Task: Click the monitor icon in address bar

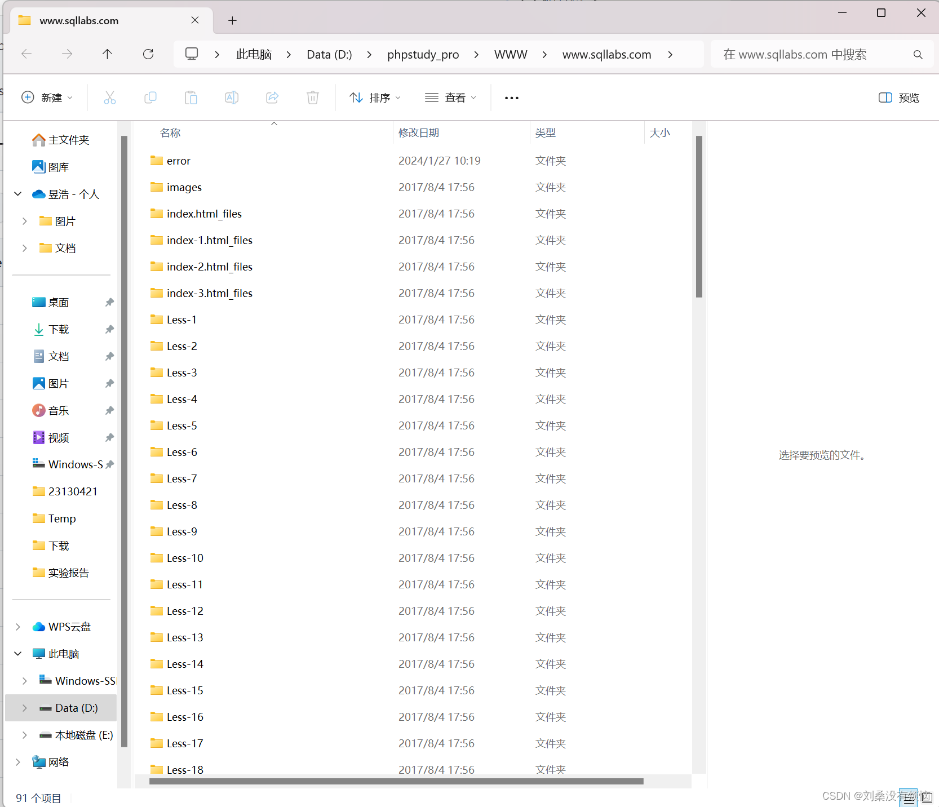Action: 192,54
